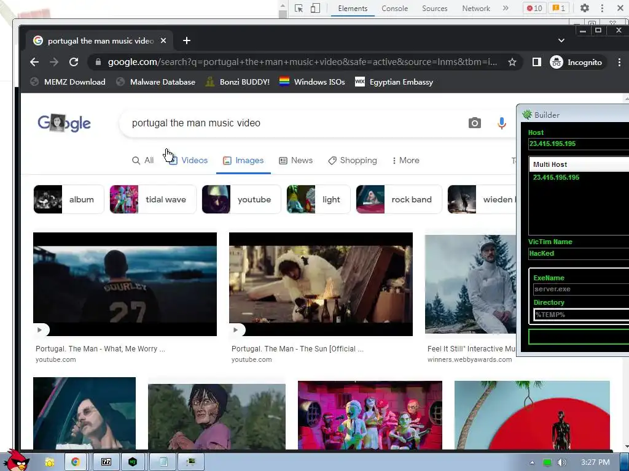
Task: Toggle DevTools inspect element tool
Action: (299, 8)
